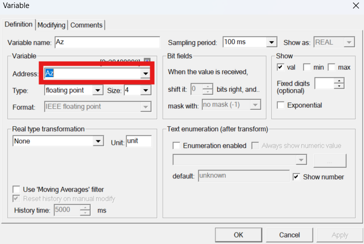
Task: Open the Size dropdown
Action: pos(145,91)
